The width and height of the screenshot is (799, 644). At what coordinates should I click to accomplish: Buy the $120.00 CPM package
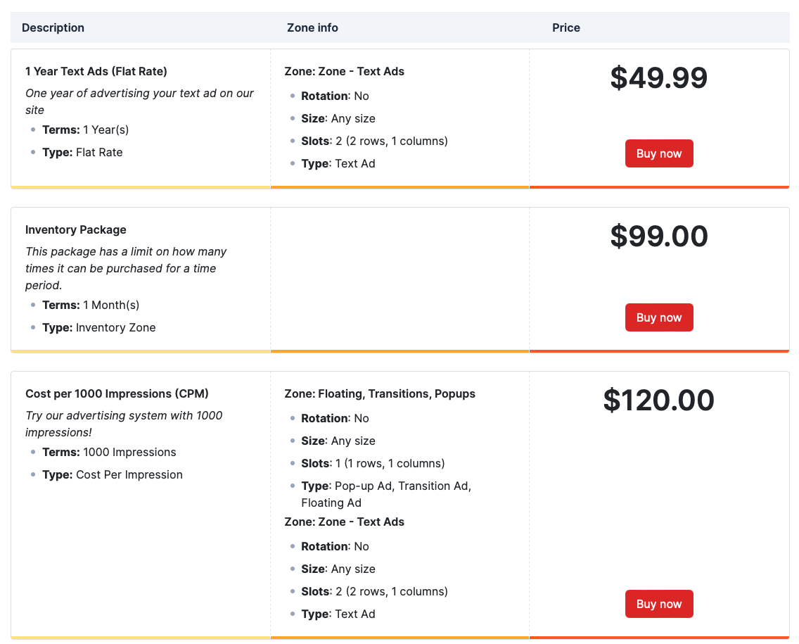point(659,604)
